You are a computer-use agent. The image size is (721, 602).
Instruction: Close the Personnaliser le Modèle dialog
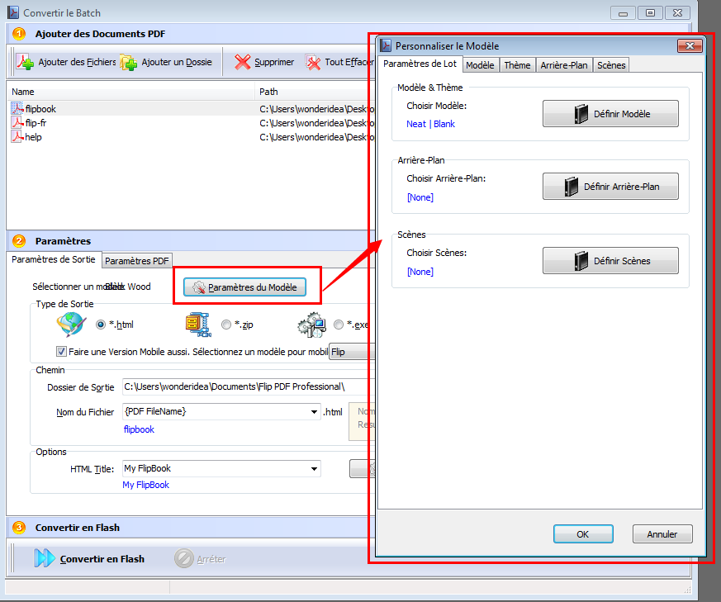coord(690,45)
